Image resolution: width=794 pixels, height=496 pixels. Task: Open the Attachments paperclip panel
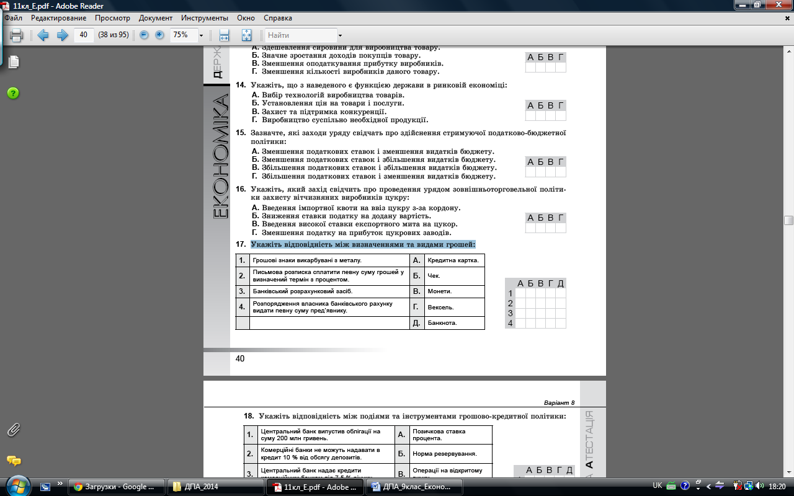coord(13,430)
